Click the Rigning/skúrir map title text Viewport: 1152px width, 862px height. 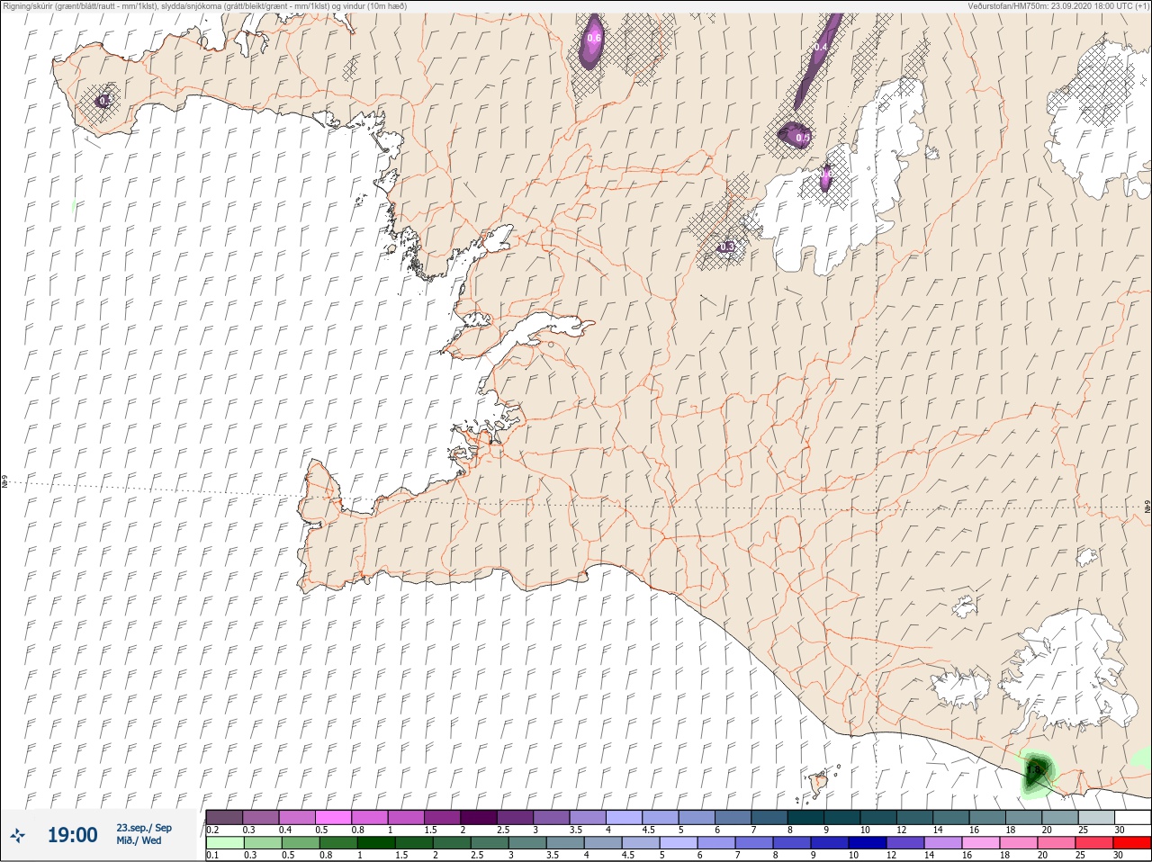click(204, 6)
